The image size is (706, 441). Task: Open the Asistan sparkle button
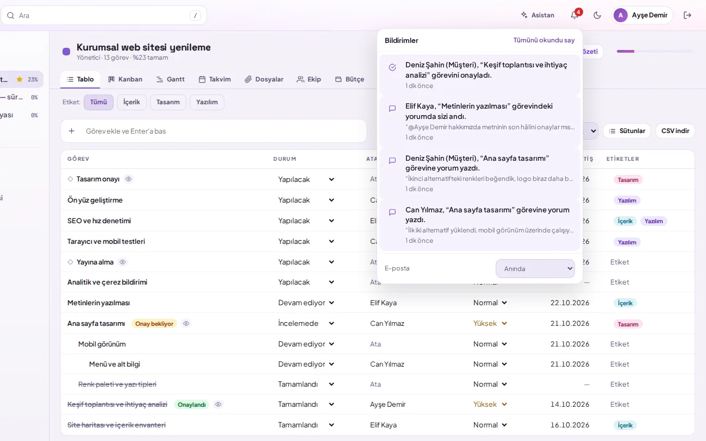(x=538, y=15)
